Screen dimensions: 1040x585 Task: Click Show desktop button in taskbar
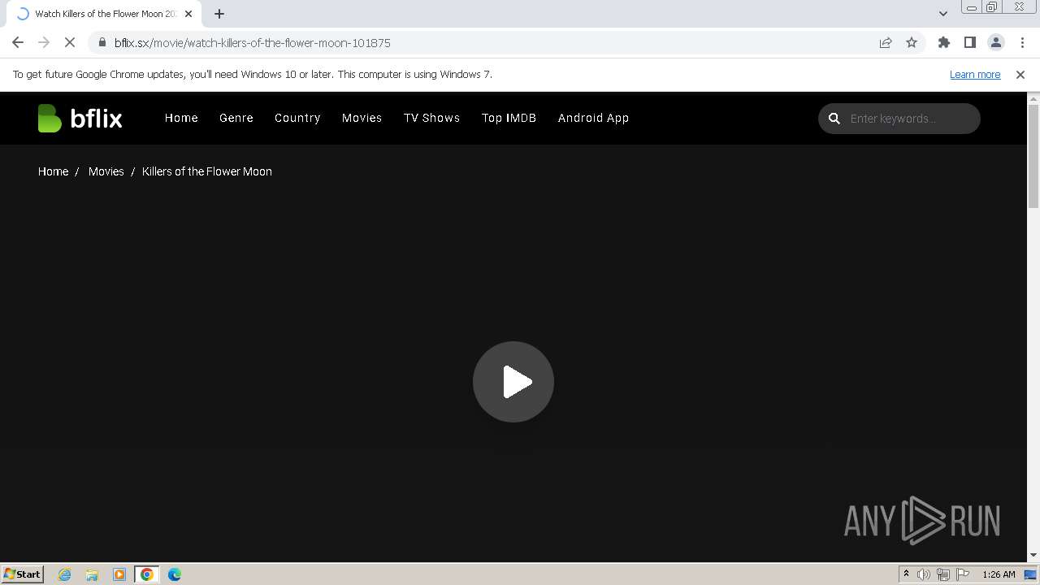(1030, 574)
